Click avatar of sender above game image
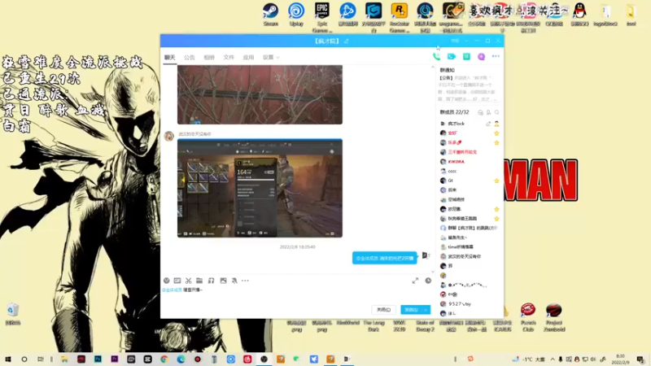This screenshot has width=651, height=366. point(169,136)
